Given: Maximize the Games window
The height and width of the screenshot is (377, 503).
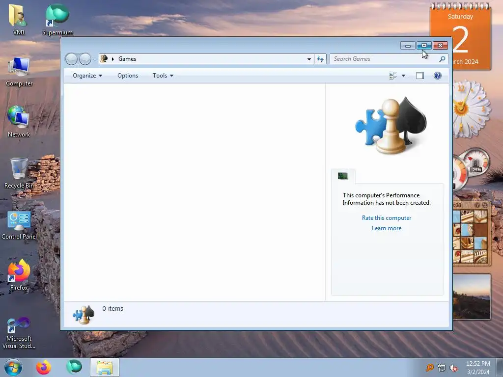Looking at the screenshot, I should click(424, 46).
